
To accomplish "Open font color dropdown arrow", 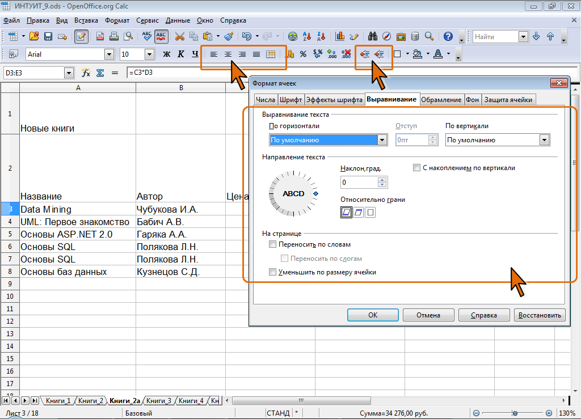I will [448, 54].
